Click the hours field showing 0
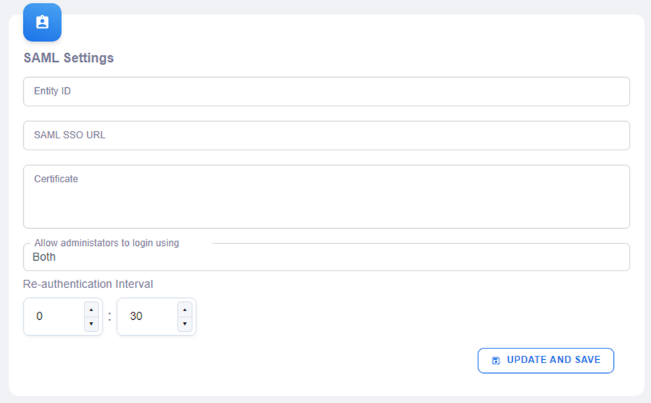The height and width of the screenshot is (403, 651). point(53,317)
